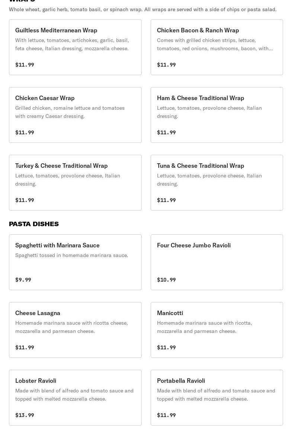The height and width of the screenshot is (433, 292).
Task: Click the $13.99 Lobster Ravioli price
Action: (x=25, y=415)
